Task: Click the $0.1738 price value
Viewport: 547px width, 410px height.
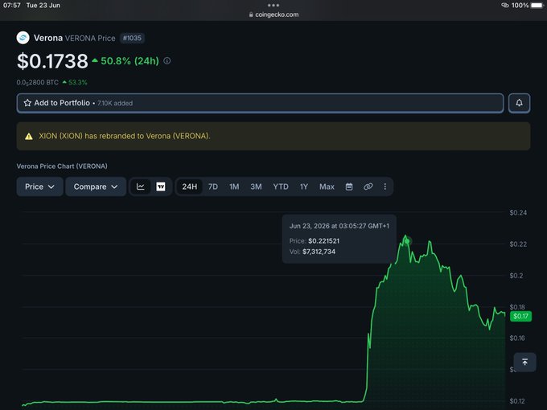Action: 52,61
